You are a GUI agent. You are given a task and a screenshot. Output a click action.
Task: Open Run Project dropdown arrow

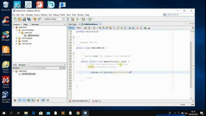click(x=80, y=19)
